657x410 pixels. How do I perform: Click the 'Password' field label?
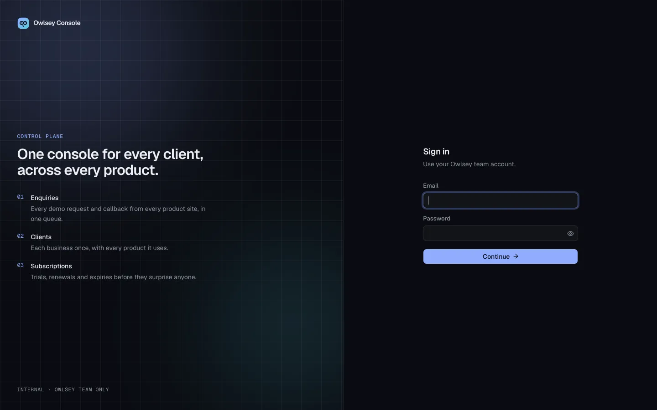[437, 218]
